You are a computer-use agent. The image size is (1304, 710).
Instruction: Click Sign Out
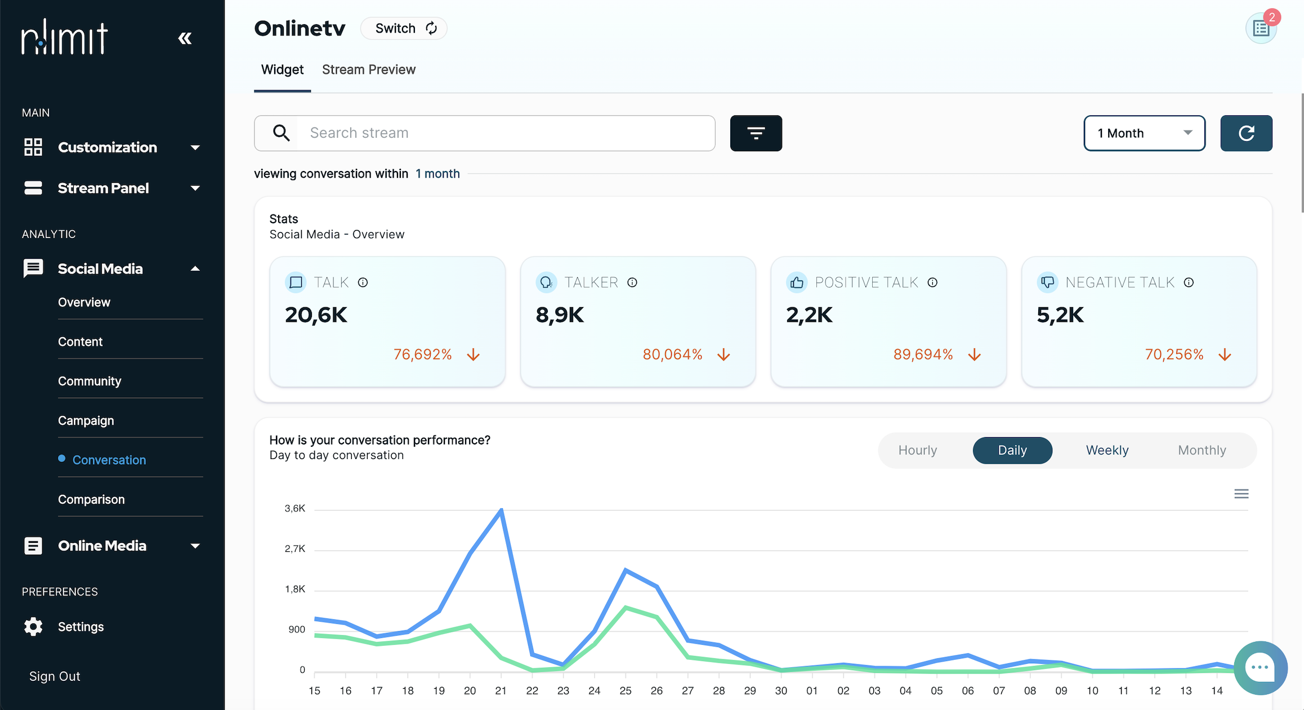coord(55,676)
